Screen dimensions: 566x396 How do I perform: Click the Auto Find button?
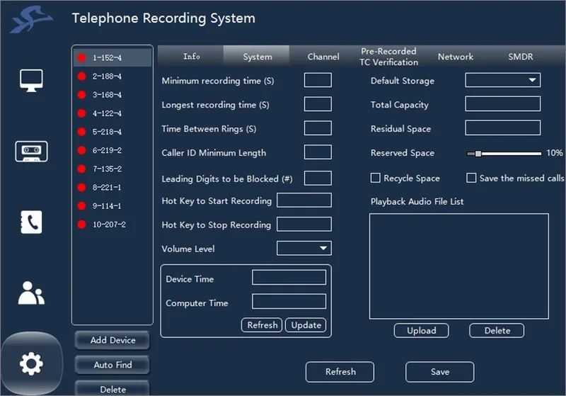click(x=112, y=365)
